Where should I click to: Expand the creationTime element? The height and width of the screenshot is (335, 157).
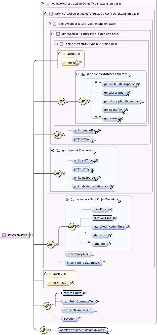(x=116, y=218)
